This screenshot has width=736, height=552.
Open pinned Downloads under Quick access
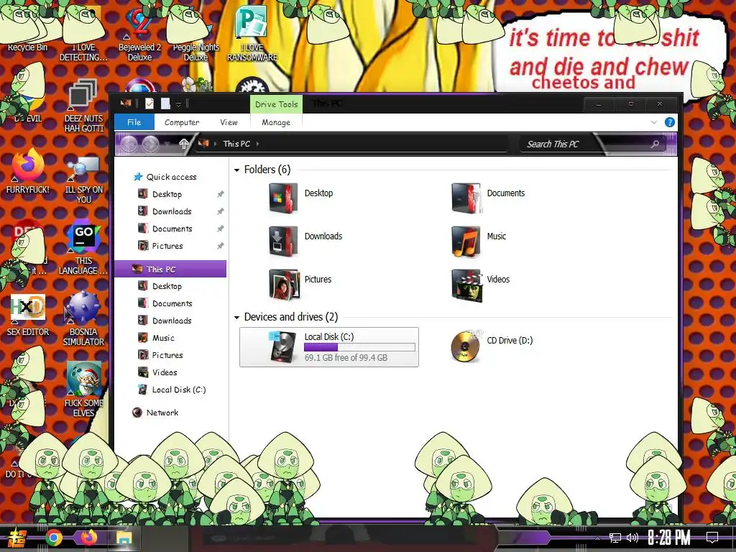point(171,211)
